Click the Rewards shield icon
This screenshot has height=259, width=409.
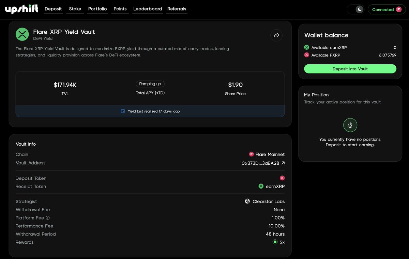(x=275, y=242)
